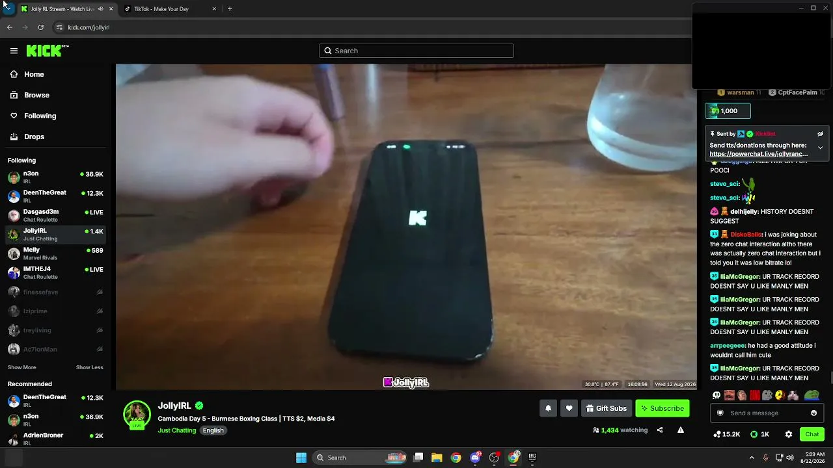Image resolution: width=833 pixels, height=468 pixels.
Task: Mute the JollyIRL tab audio icon
Action: 100,9
